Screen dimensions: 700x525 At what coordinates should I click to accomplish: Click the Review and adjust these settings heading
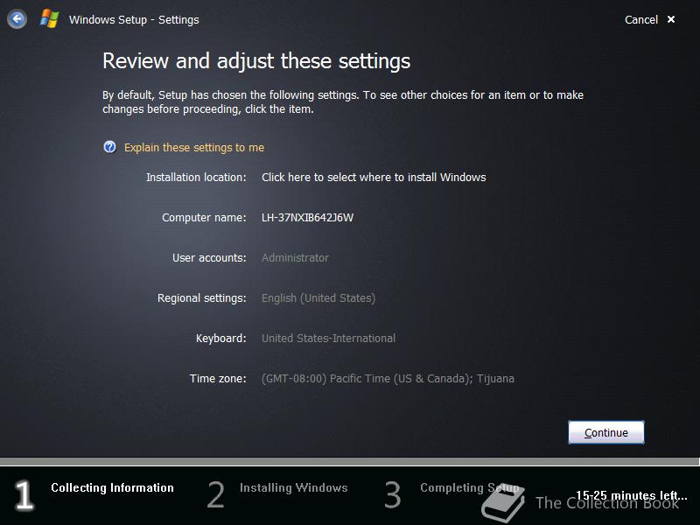pyautogui.click(x=256, y=60)
